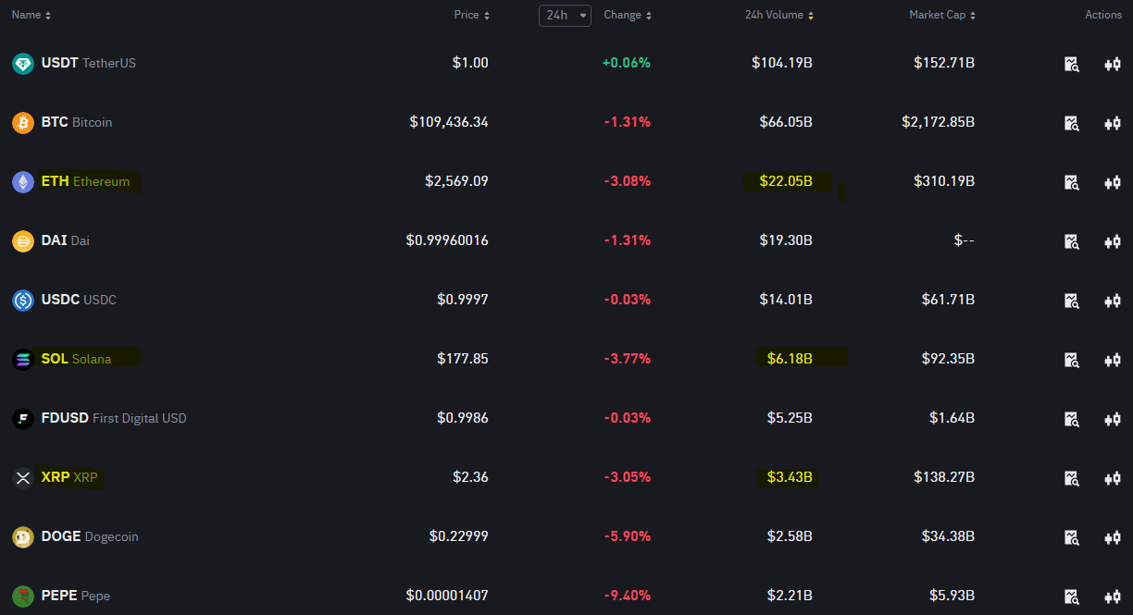Click the $177.85 Solana price
The width and height of the screenshot is (1133, 615).
click(463, 359)
